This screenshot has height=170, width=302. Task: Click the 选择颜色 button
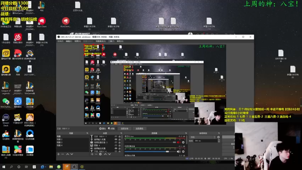tap(139, 128)
